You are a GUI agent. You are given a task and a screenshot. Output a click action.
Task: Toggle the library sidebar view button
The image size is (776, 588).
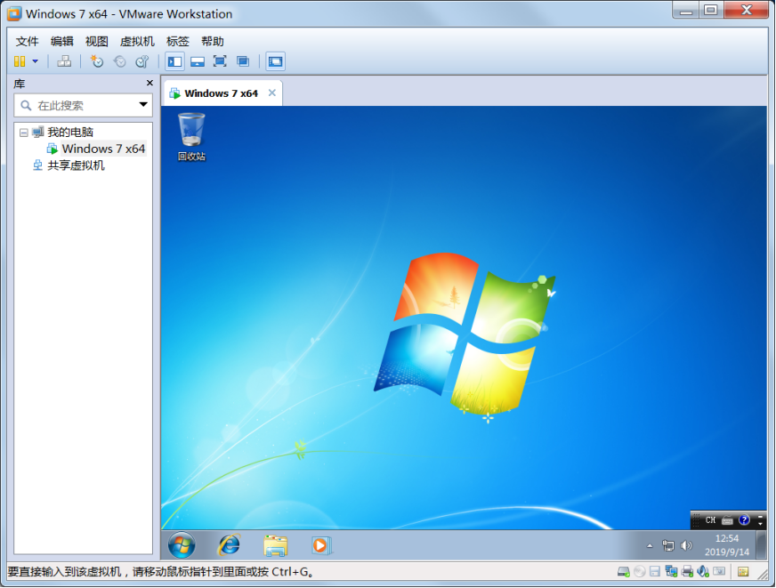tap(174, 61)
